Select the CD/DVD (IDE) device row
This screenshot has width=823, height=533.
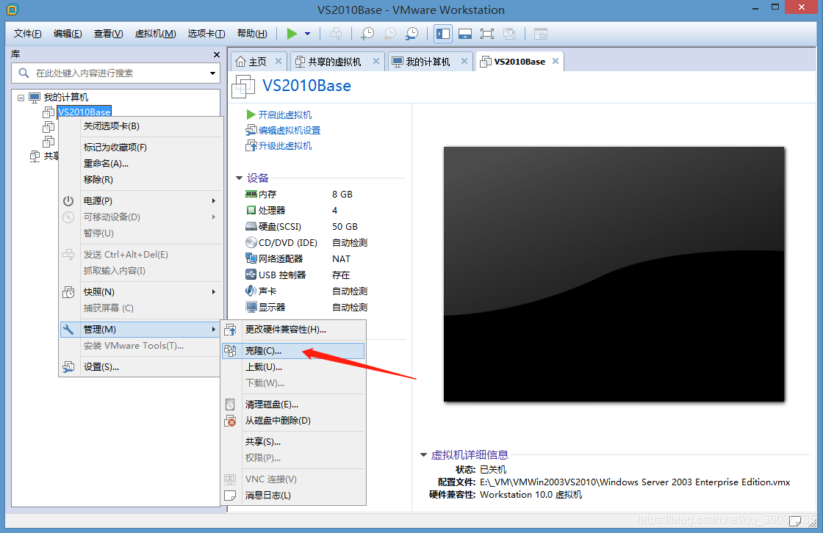coord(306,243)
